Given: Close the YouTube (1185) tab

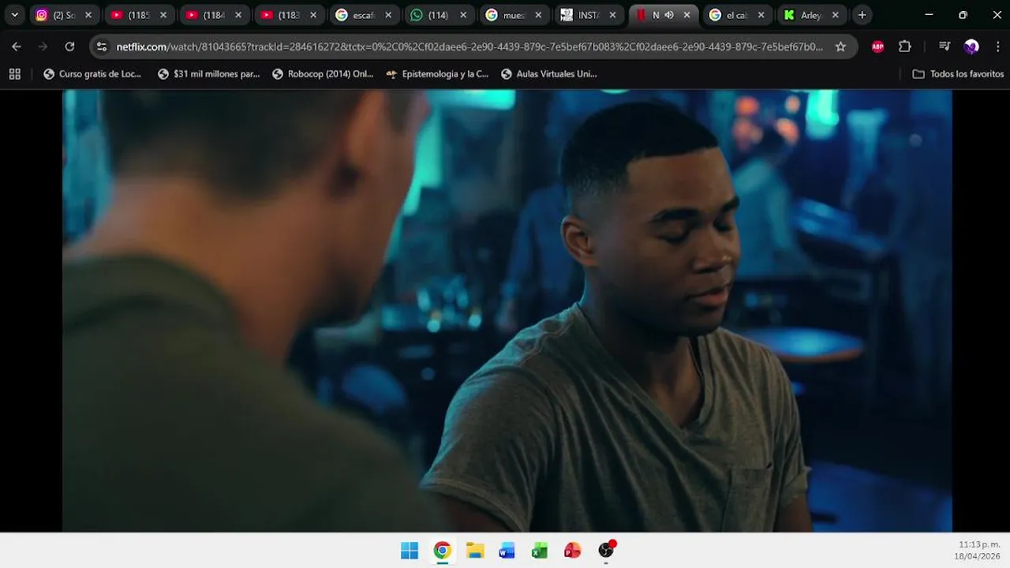Looking at the screenshot, I should (163, 15).
